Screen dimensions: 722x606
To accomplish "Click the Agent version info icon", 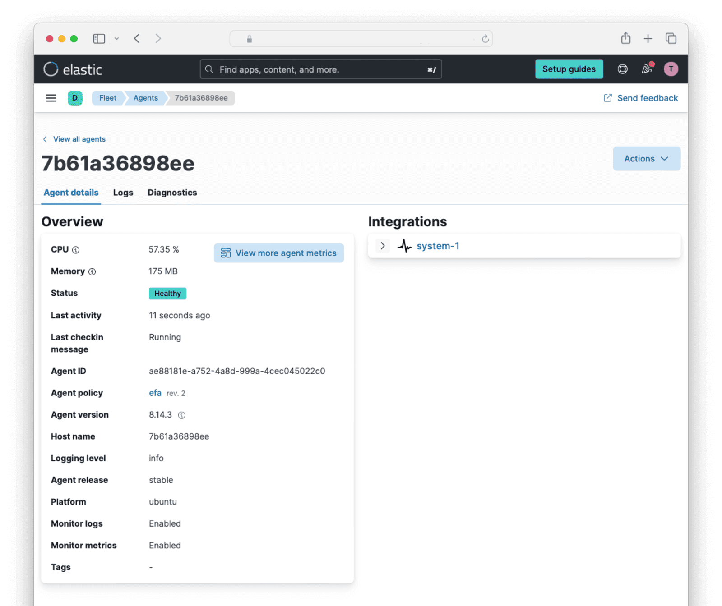I will pyautogui.click(x=181, y=415).
